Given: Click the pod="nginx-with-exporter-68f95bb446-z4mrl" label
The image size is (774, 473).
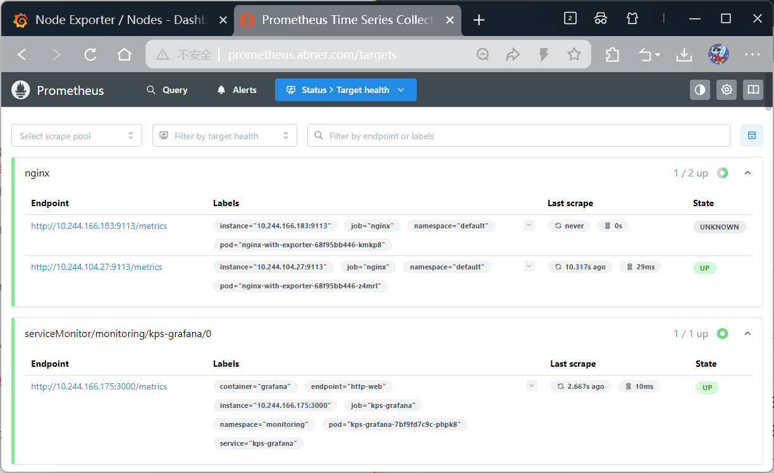Looking at the screenshot, I should [300, 286].
